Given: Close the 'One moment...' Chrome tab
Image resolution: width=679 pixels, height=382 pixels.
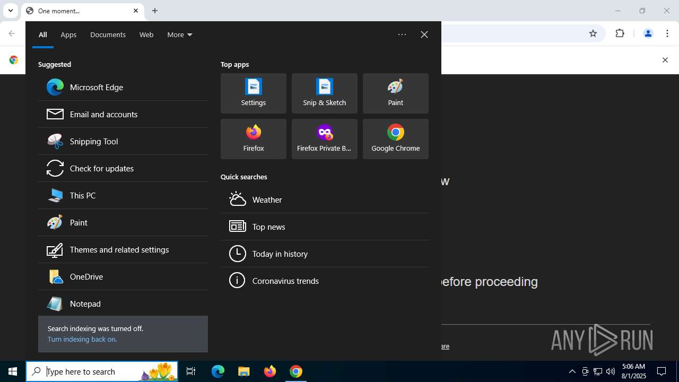Looking at the screenshot, I should coord(136,11).
